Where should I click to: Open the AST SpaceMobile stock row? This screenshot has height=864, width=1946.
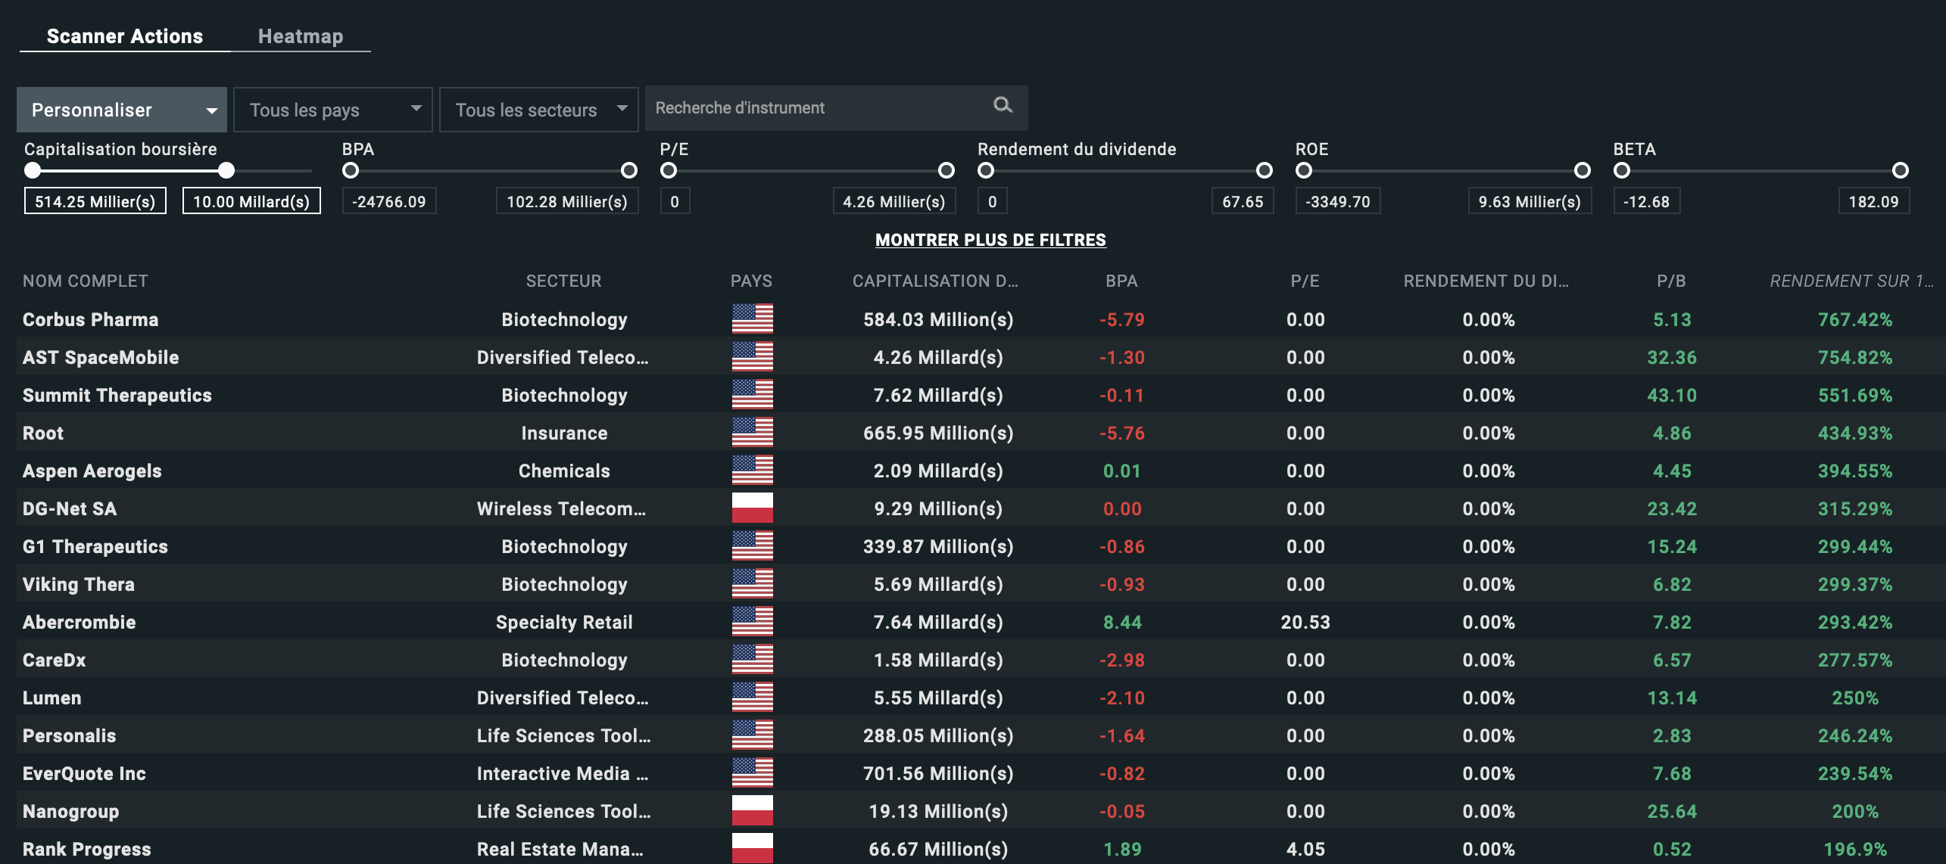101,357
